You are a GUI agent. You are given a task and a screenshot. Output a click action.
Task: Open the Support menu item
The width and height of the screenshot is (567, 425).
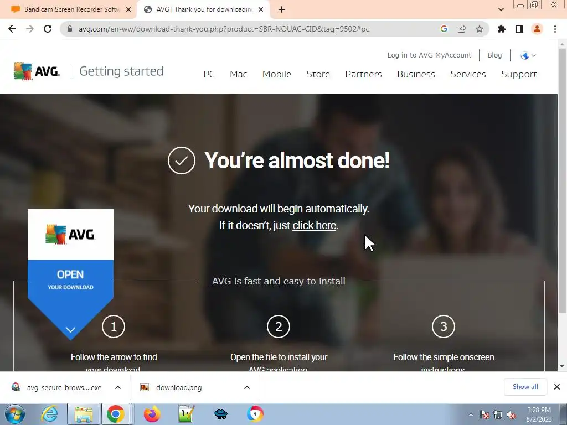click(519, 74)
